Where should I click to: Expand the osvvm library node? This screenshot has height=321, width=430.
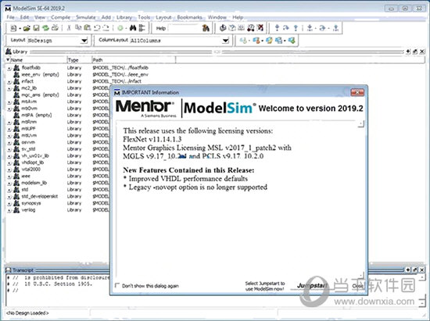pyautogui.click(x=9, y=143)
